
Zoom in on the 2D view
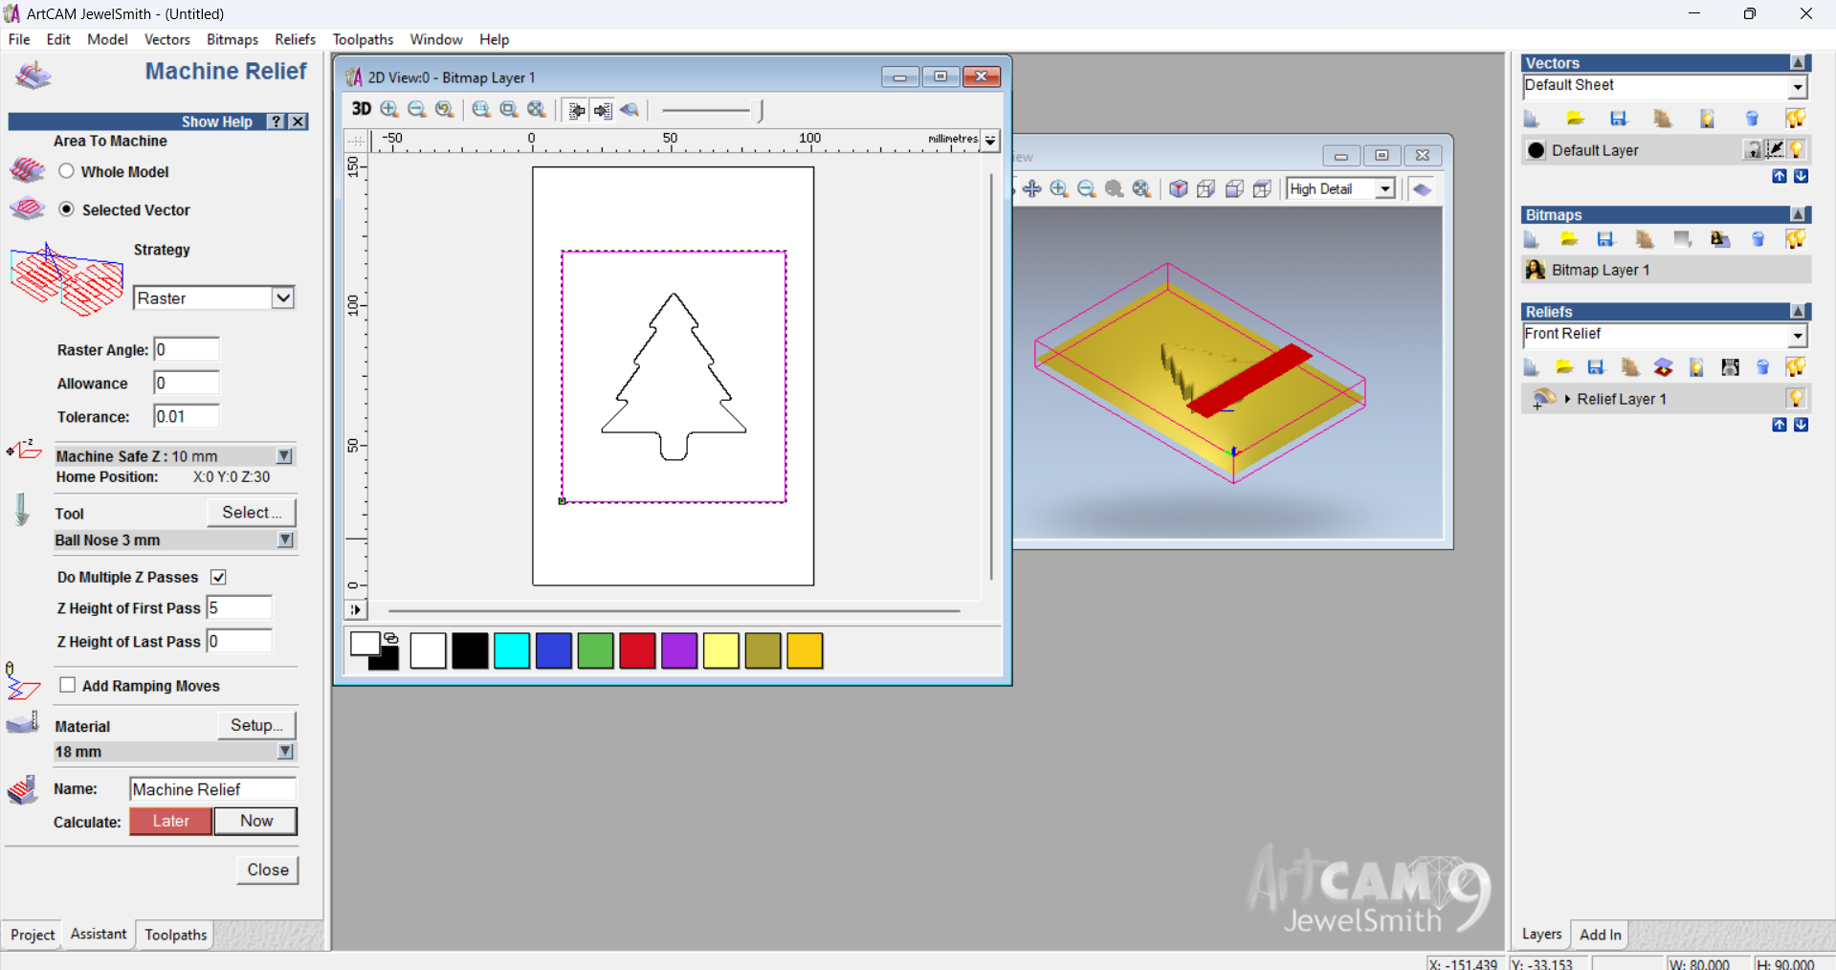click(x=389, y=109)
